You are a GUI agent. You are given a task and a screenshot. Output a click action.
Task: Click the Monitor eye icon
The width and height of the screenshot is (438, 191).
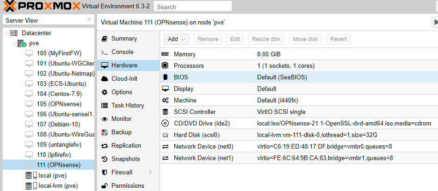(105, 119)
